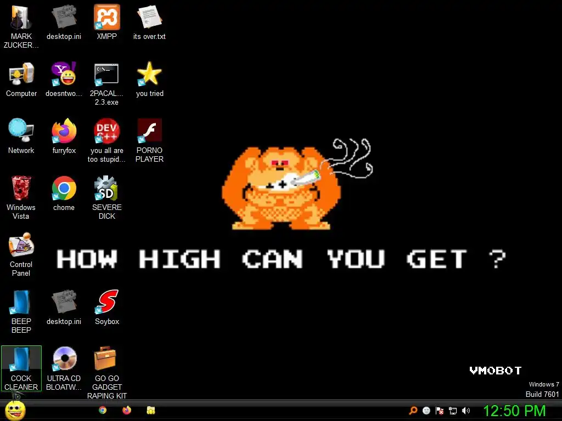The width and height of the screenshot is (562, 421).
Task: Click the 'Build 7601' text
Action: coord(542,394)
